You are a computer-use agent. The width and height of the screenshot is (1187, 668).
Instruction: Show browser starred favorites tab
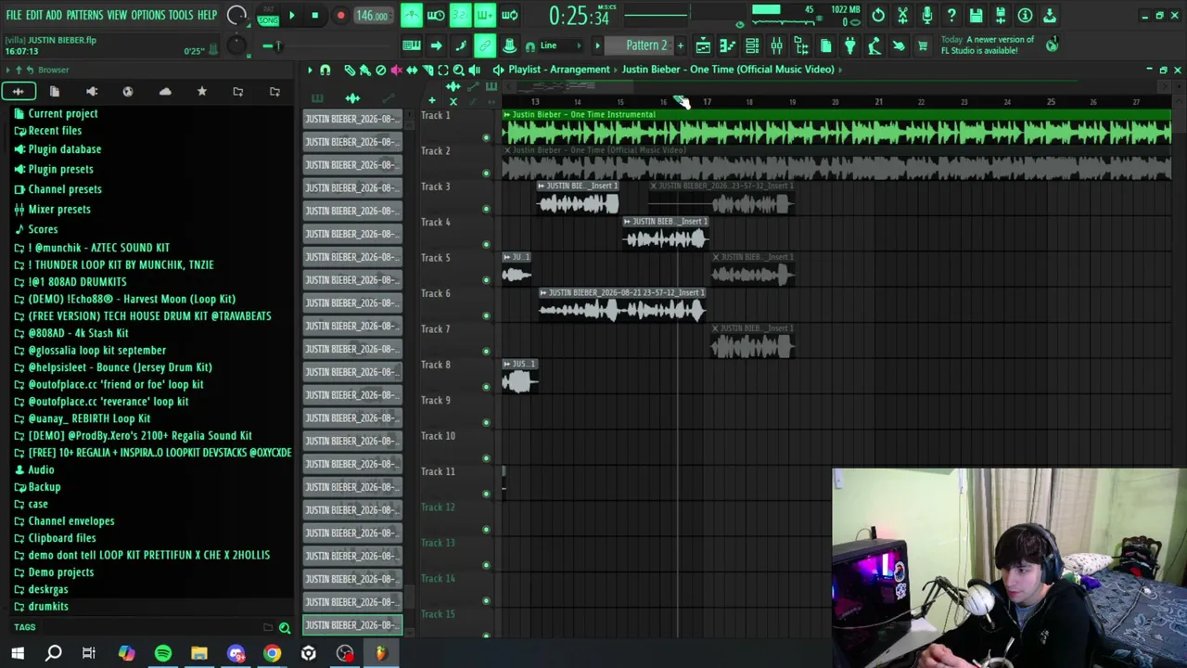coord(201,91)
